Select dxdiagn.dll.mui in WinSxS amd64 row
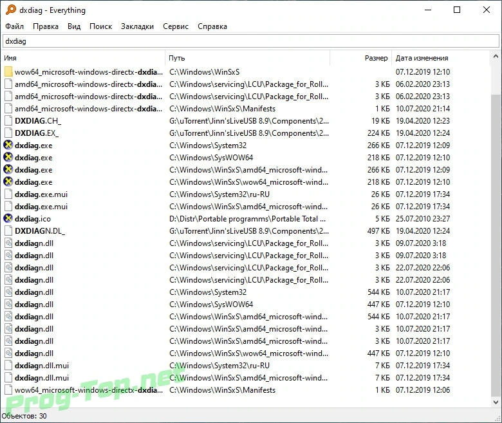The image size is (502, 423). 42,378
